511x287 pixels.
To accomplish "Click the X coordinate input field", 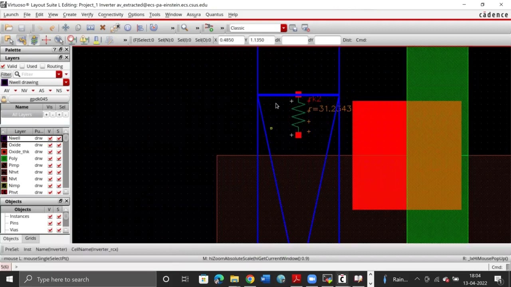I will click(x=230, y=40).
